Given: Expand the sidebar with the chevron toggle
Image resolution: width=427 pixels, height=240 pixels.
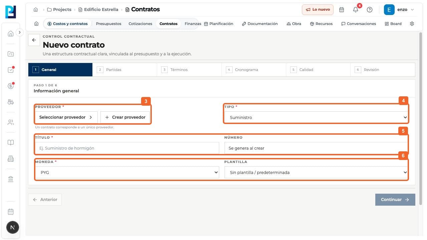Looking at the screenshot, I should click(x=20, y=32).
